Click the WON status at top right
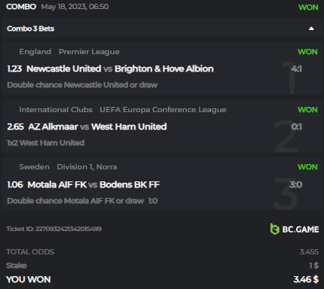Screen dimensions: 324x289 point(308,8)
